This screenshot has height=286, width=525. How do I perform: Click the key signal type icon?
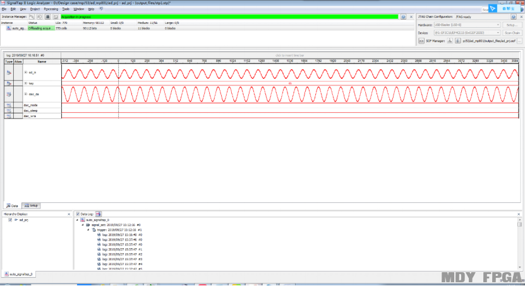pyautogui.click(x=9, y=83)
